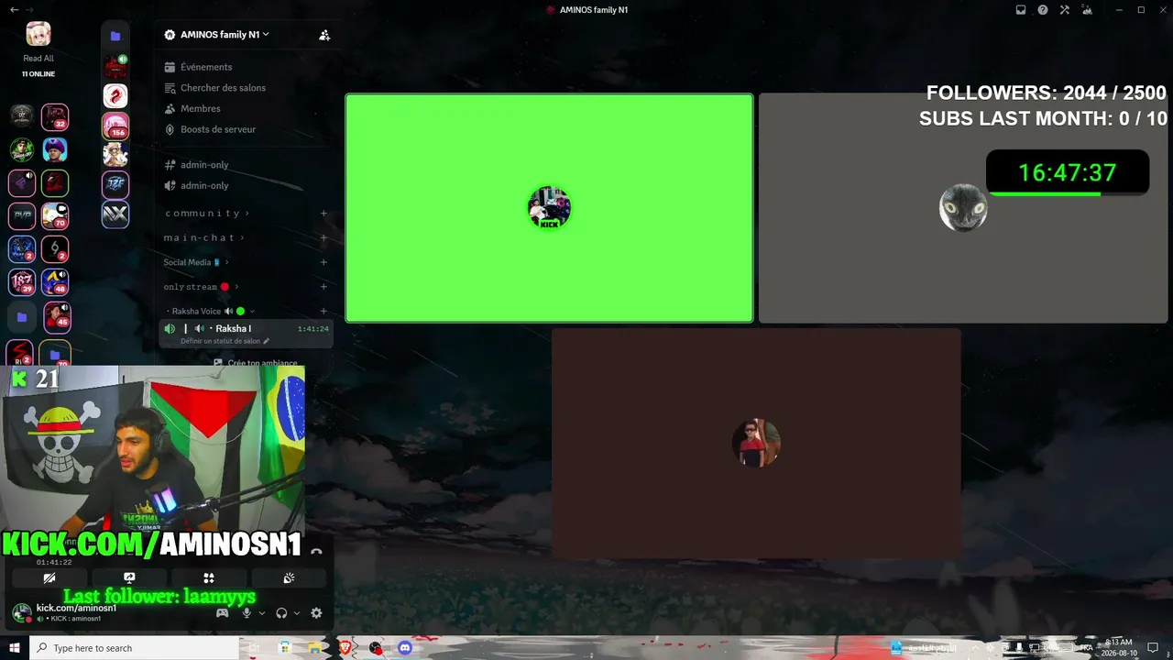Image resolution: width=1173 pixels, height=660 pixels.
Task: Click the Windows search box
Action: (x=134, y=648)
